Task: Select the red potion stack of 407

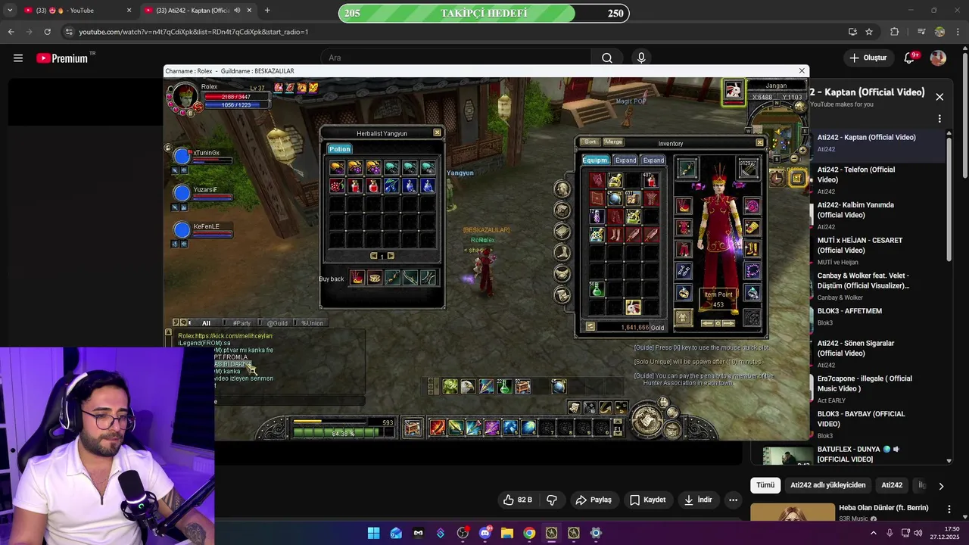Action: tap(650, 180)
